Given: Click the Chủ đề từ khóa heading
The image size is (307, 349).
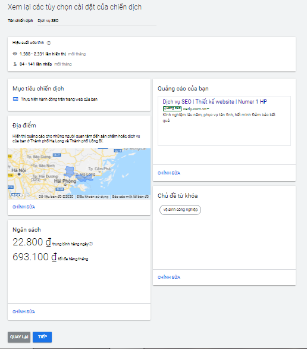Looking at the screenshot, I should coord(178,196).
